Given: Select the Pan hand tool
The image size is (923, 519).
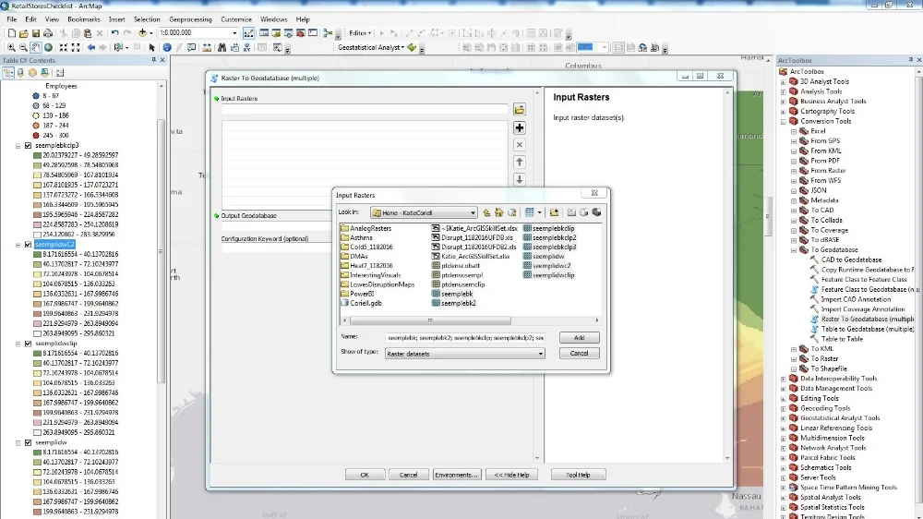Looking at the screenshot, I should coord(36,48).
